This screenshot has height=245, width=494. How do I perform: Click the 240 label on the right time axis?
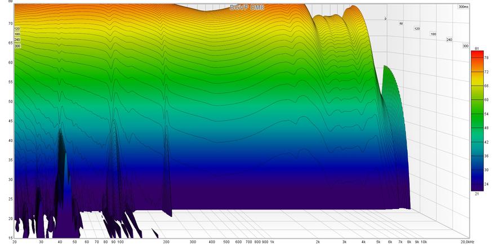[450, 39]
